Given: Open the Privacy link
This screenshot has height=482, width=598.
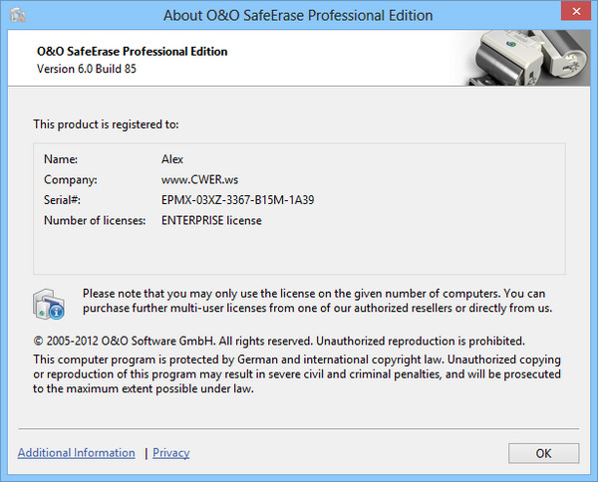Looking at the screenshot, I should (x=171, y=453).
